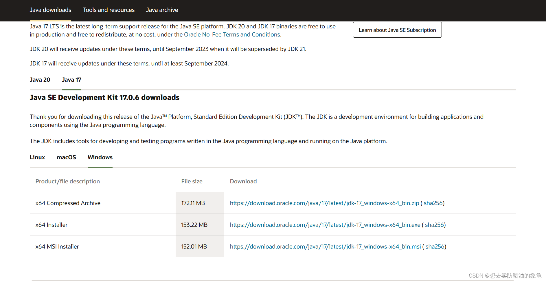Click Learn about Java SE Subscription button
Viewport: 546px width, 281px height.
(x=397, y=30)
